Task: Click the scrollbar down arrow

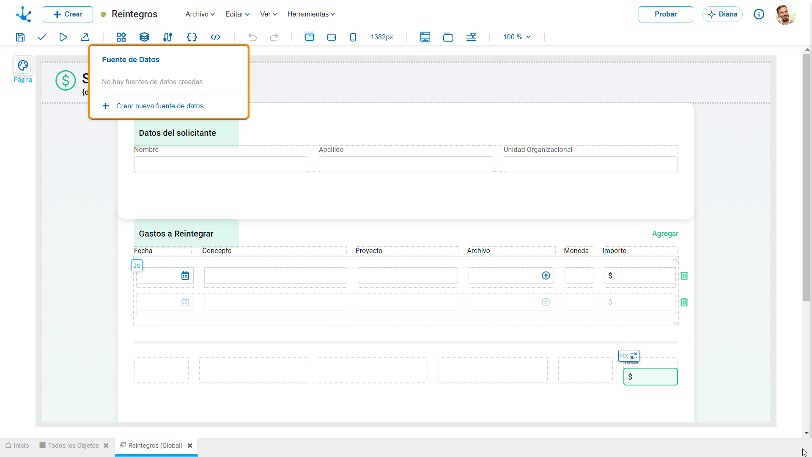Action: (807, 433)
